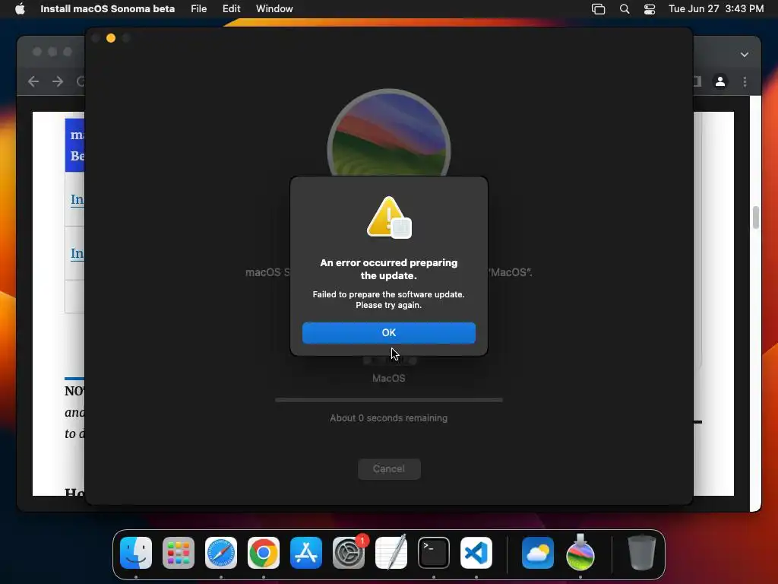This screenshot has height=584, width=778.
Task: Expand Chrome tab search chevron
Action: point(745,55)
